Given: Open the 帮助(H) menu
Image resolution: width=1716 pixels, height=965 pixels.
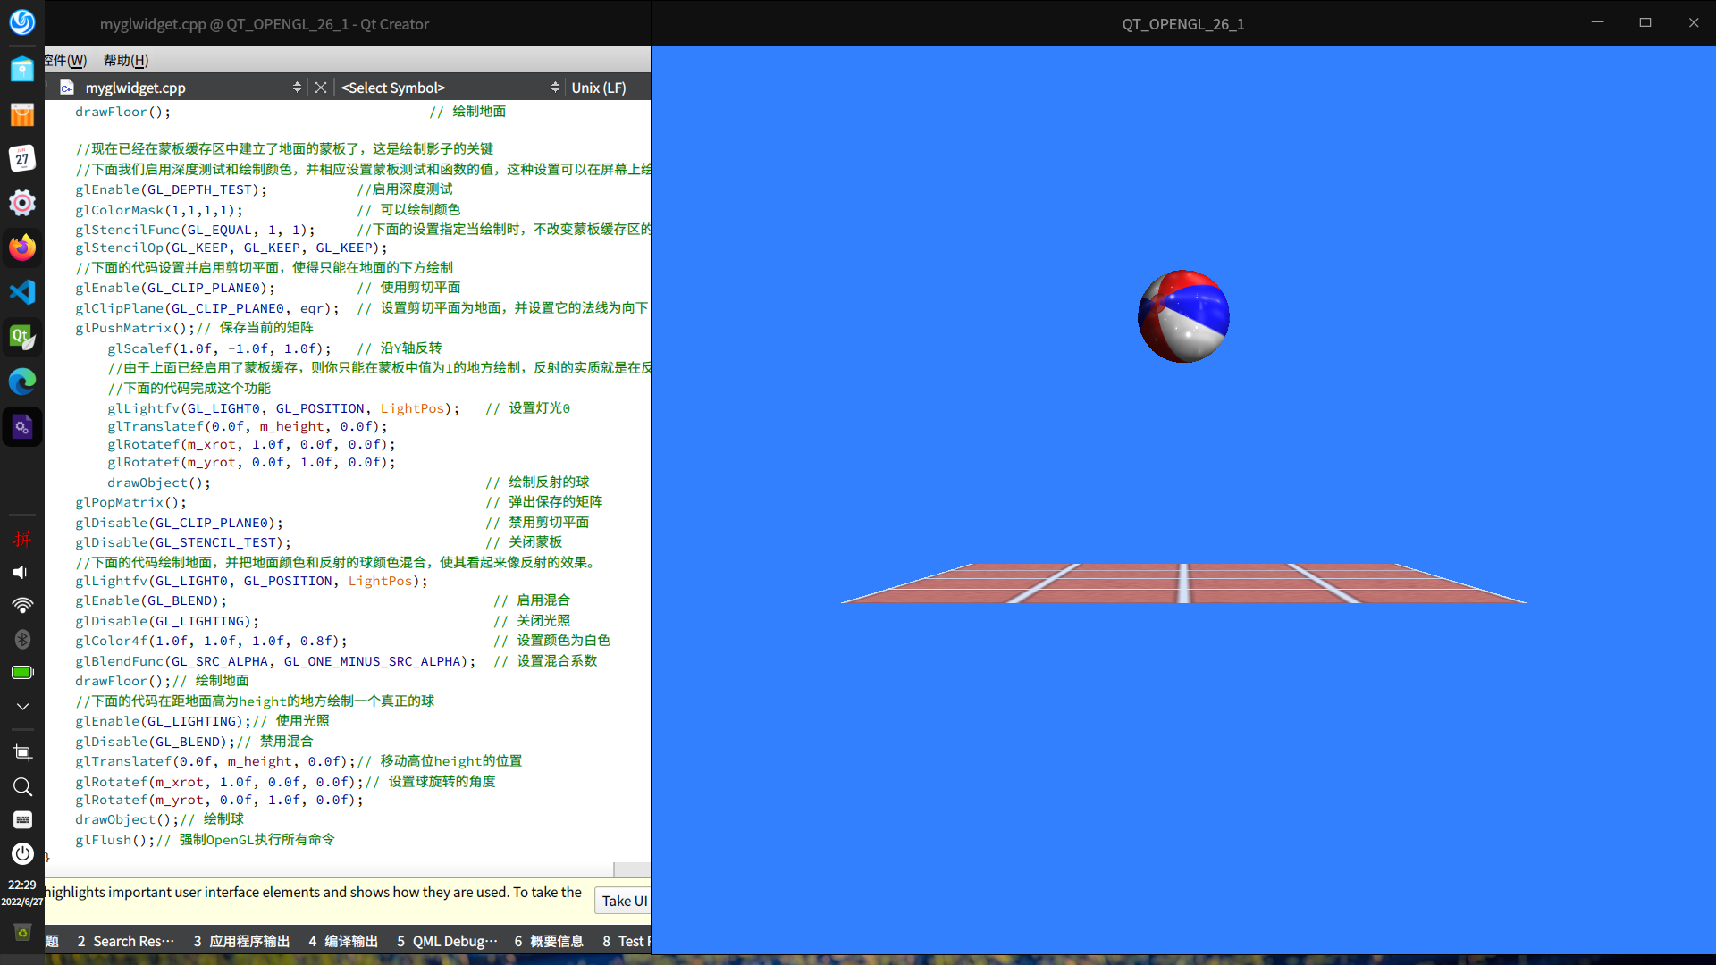Looking at the screenshot, I should (x=125, y=60).
